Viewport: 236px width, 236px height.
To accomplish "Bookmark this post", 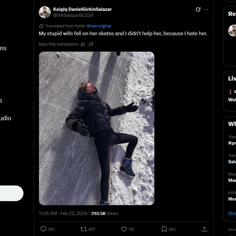I will tap(164, 229).
